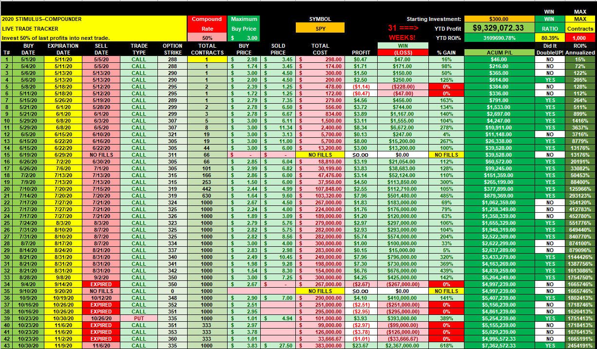597x349 pixels.
Task: Click the 80.39% win ratio cell
Action: (x=549, y=38)
